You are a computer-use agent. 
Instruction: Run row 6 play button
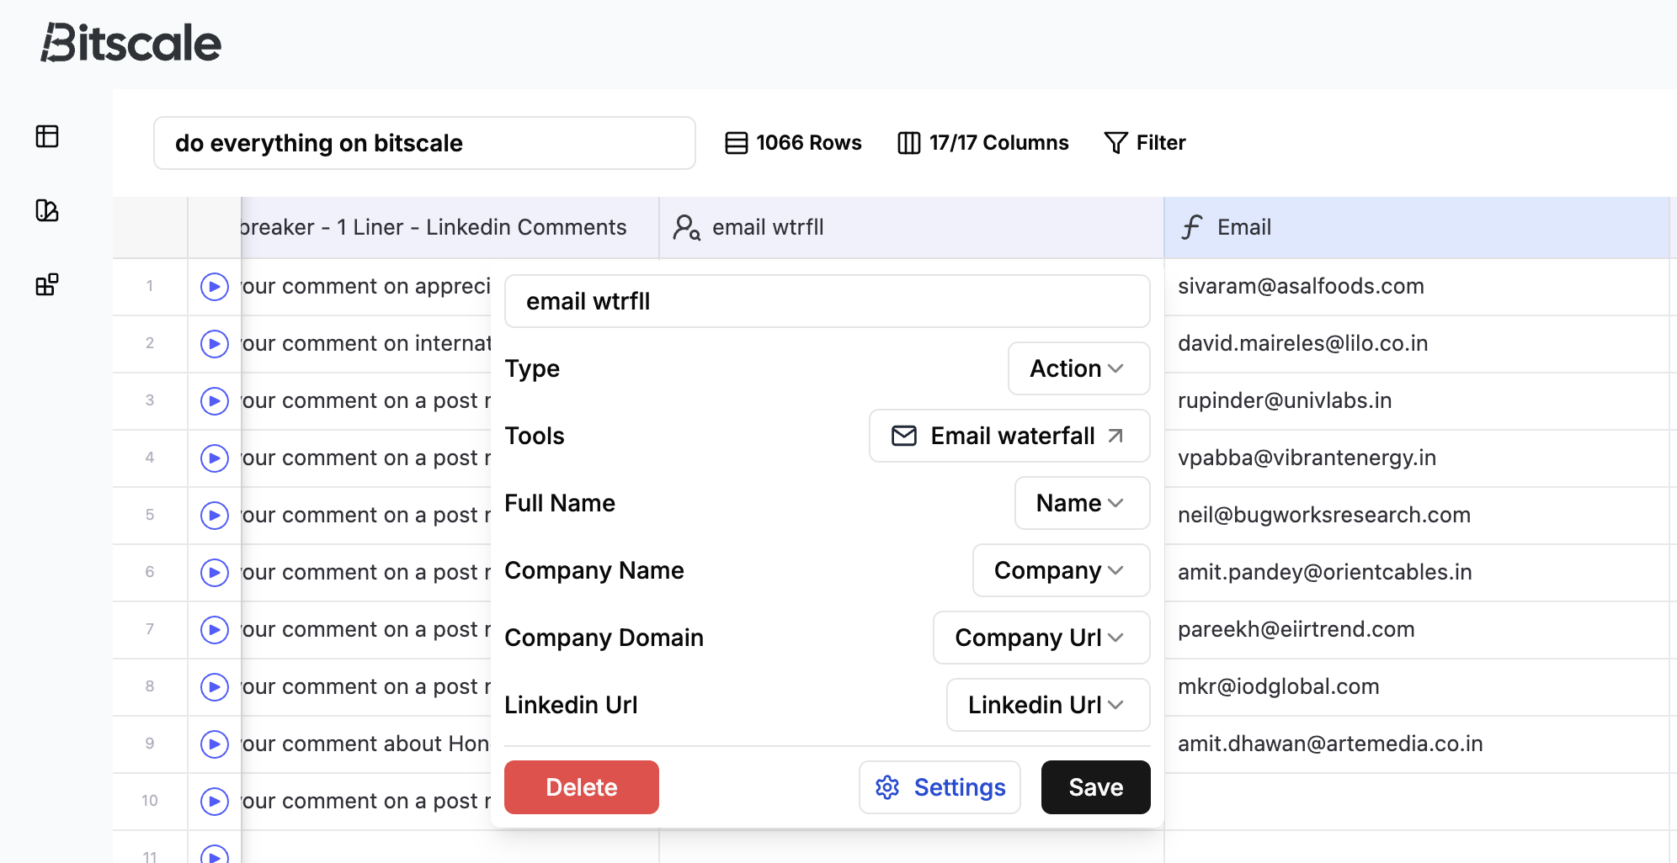[x=215, y=573]
